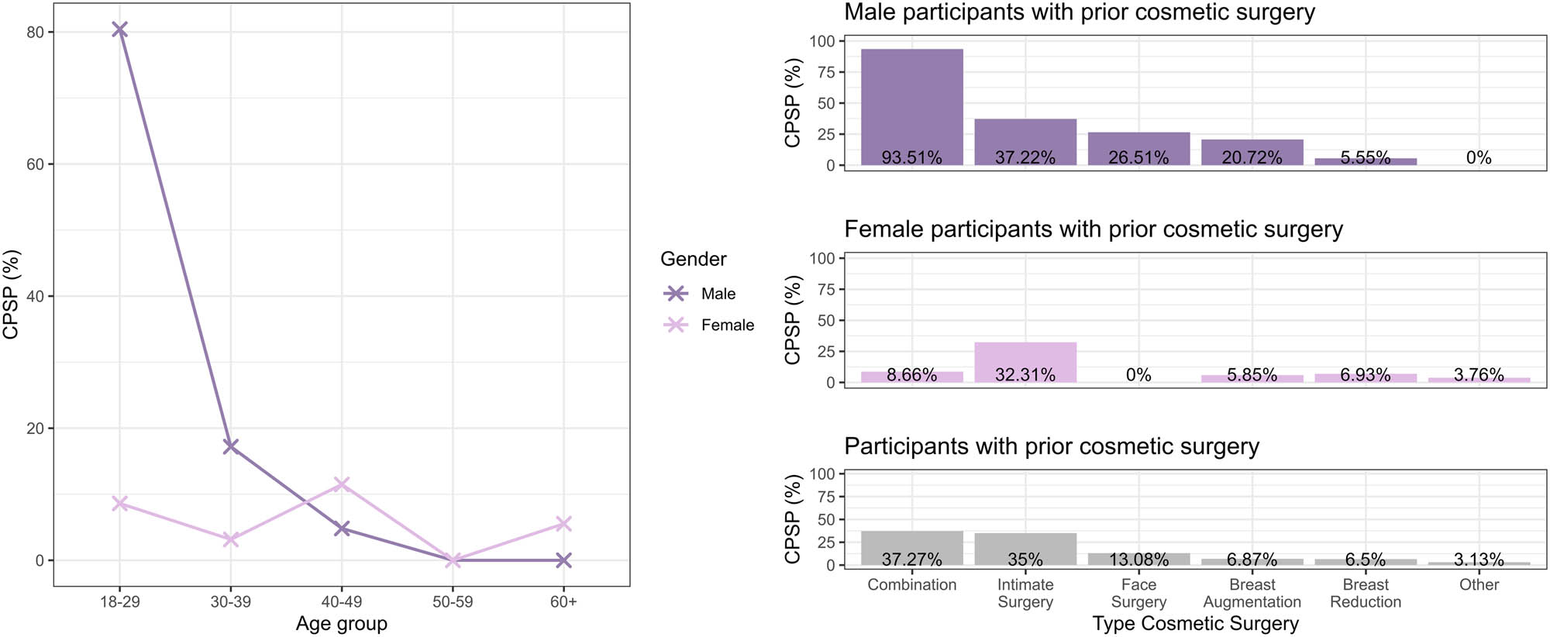The image size is (1550, 637).
Task: Click the '50-59' age tick label
Action: pos(453,602)
